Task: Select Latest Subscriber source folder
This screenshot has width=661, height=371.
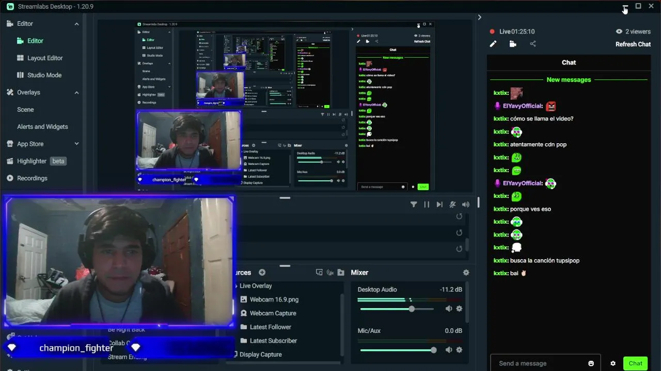Action: coord(273,341)
